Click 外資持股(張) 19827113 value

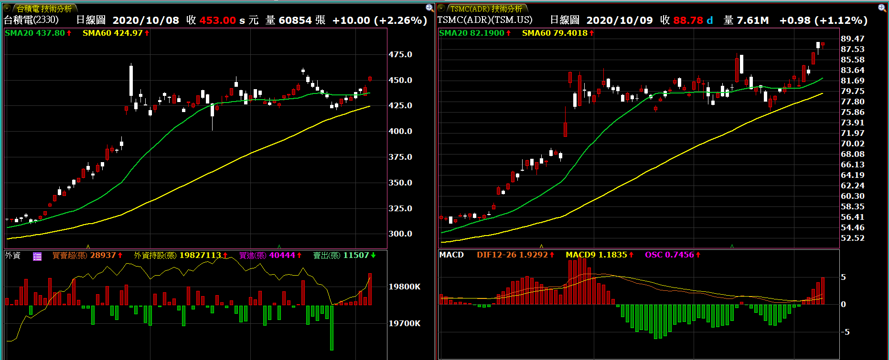pyautogui.click(x=181, y=256)
